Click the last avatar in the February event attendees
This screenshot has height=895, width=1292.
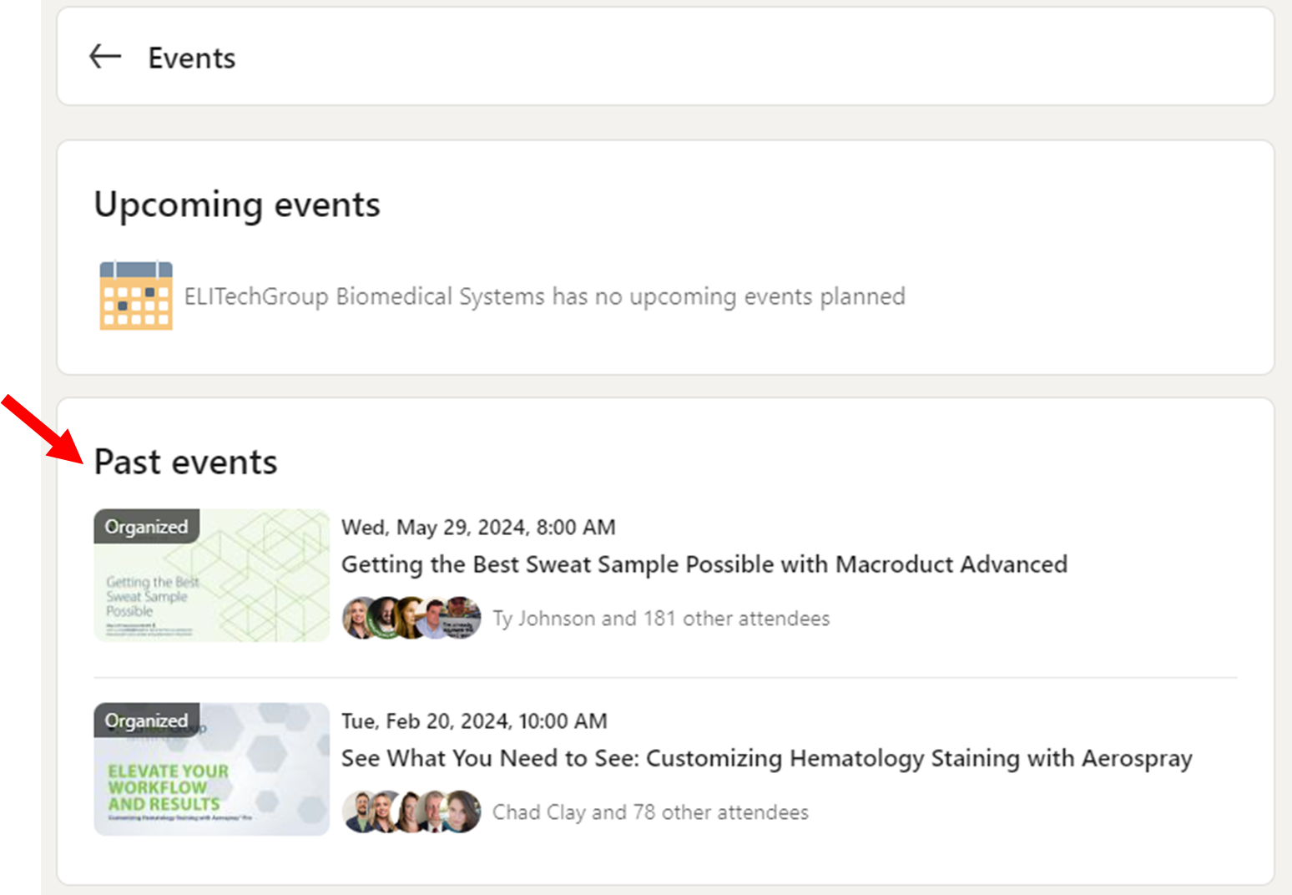click(463, 812)
